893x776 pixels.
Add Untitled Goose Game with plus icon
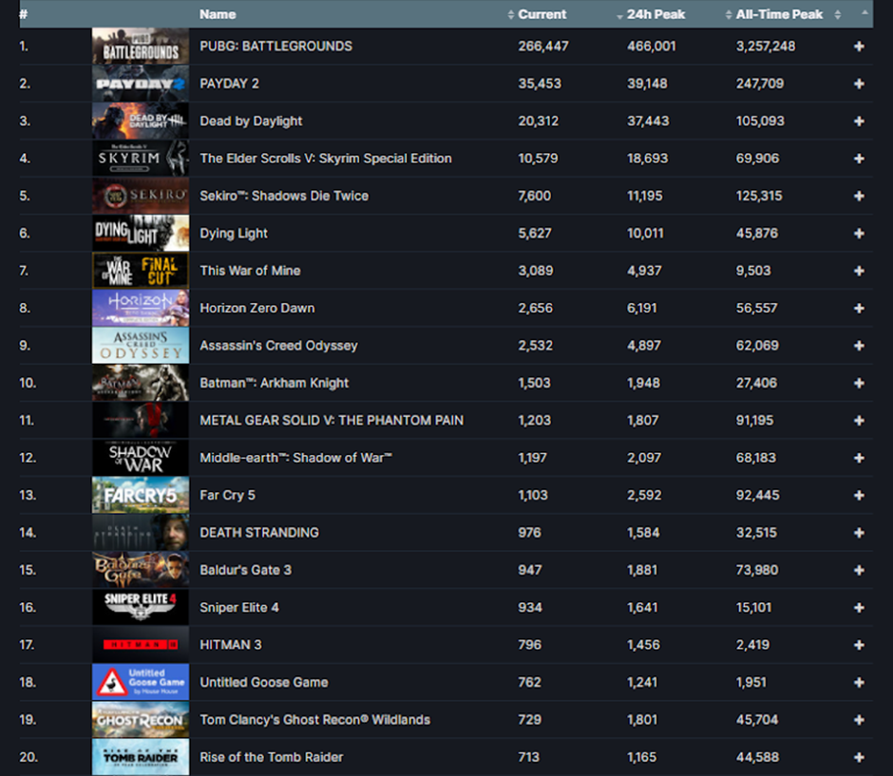tap(859, 682)
